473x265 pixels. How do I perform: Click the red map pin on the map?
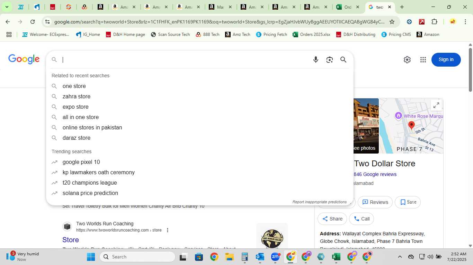pos(411,125)
